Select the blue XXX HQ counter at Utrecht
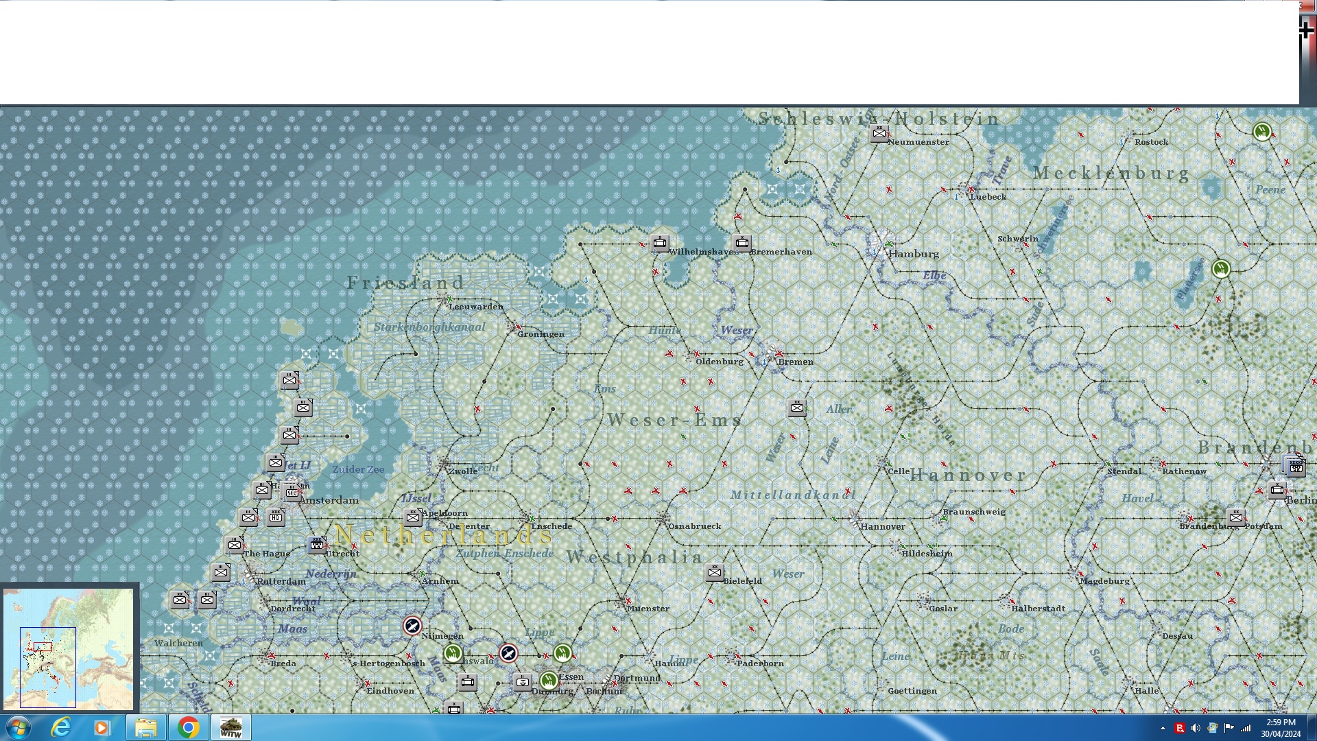1317x741 pixels. click(x=317, y=545)
